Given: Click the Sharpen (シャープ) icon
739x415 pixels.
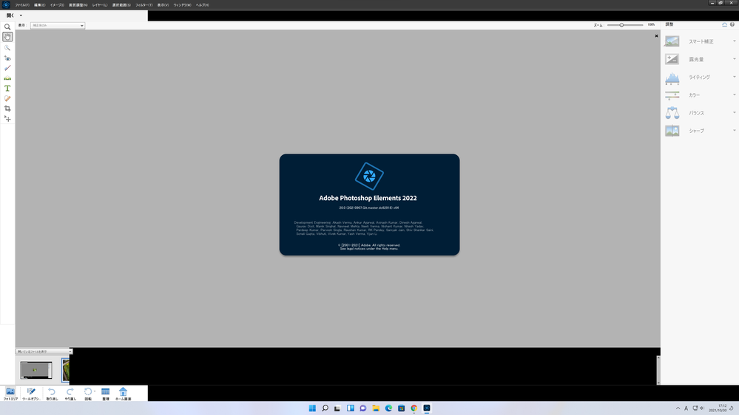Looking at the screenshot, I should pyautogui.click(x=672, y=131).
